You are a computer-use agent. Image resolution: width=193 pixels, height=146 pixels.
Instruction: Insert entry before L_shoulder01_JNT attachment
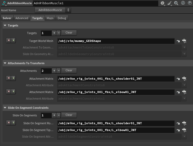click(x=13, y=78)
